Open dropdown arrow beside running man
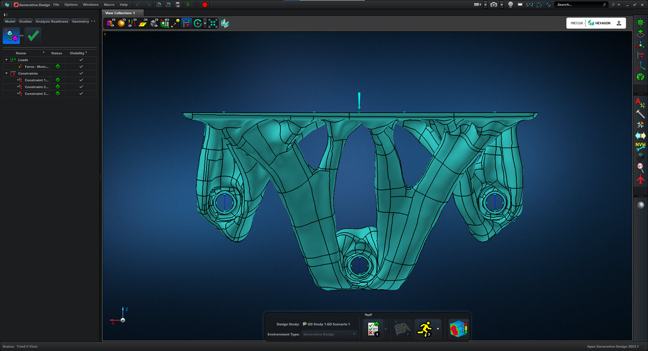648x351 pixels. tap(437, 329)
